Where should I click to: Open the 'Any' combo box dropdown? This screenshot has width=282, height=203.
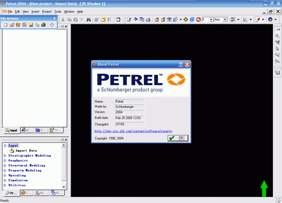(x=225, y=20)
